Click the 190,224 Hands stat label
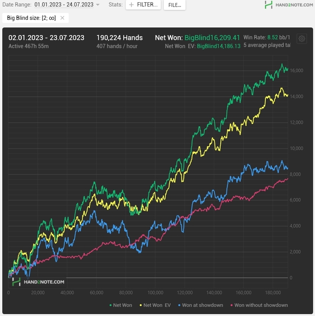The width and height of the screenshot is (315, 316). 120,37
